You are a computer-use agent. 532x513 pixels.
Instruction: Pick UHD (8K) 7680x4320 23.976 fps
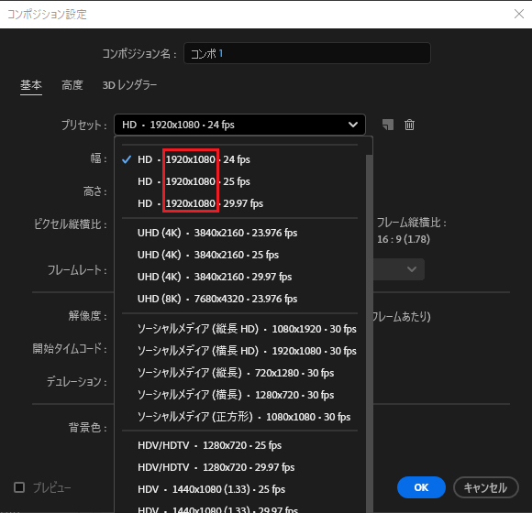(239, 299)
